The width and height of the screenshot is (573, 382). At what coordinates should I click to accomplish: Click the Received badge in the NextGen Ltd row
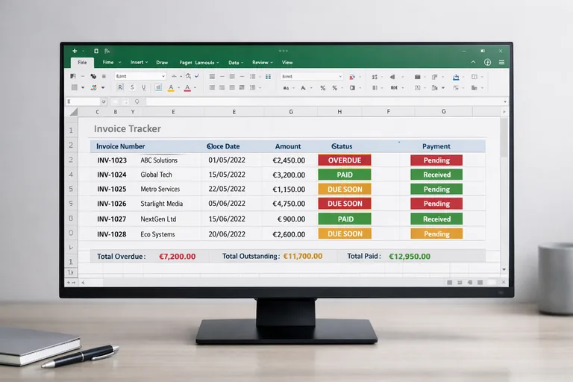[436, 219]
